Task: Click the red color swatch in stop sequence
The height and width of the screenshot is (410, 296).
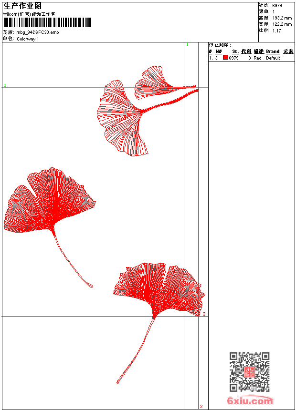Action: coord(225,58)
